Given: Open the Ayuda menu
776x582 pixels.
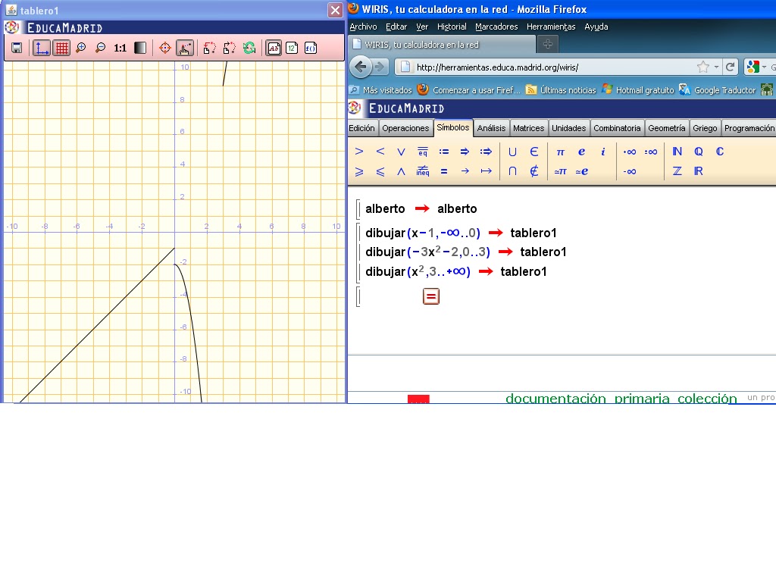Looking at the screenshot, I should (x=596, y=27).
